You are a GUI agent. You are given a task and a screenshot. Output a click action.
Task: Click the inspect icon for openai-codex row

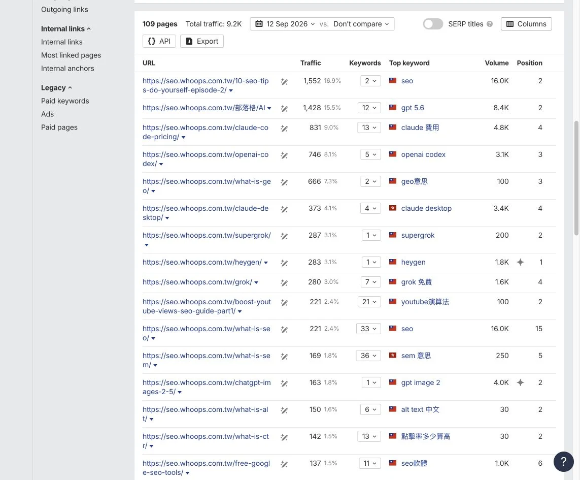click(x=284, y=155)
